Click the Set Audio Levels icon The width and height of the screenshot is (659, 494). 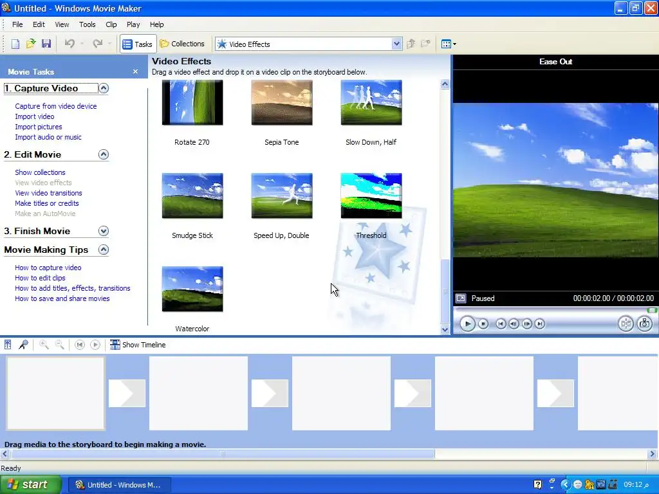[x=8, y=345]
